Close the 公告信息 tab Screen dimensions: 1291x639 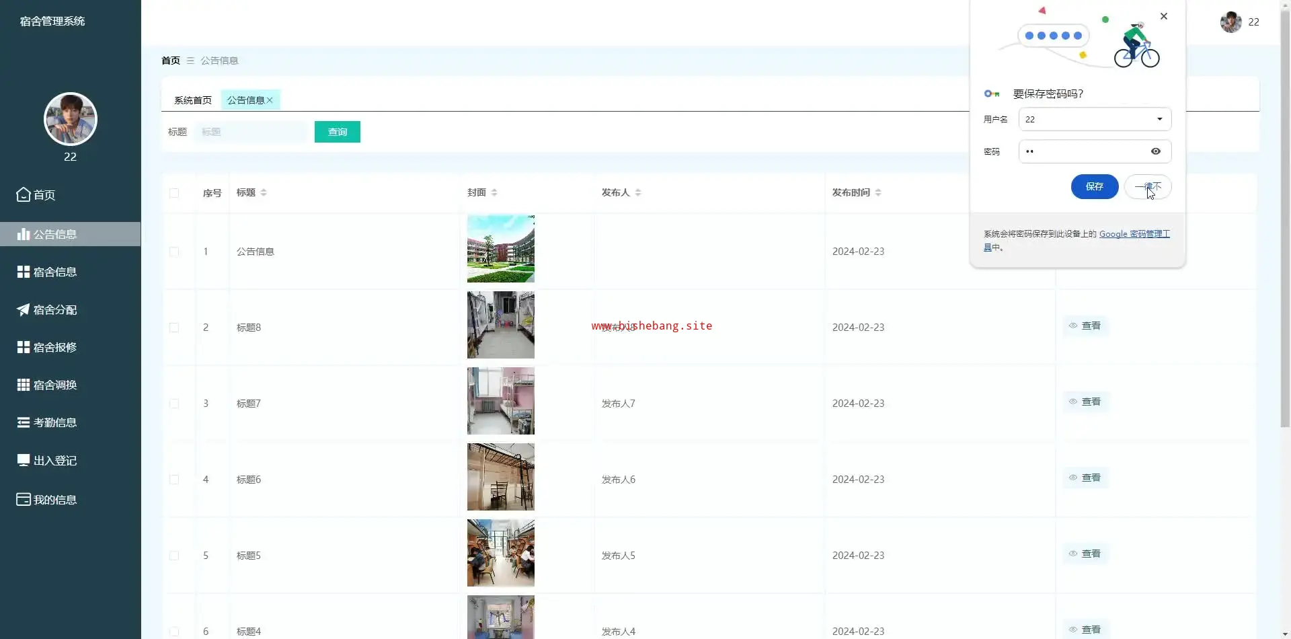coord(270,100)
